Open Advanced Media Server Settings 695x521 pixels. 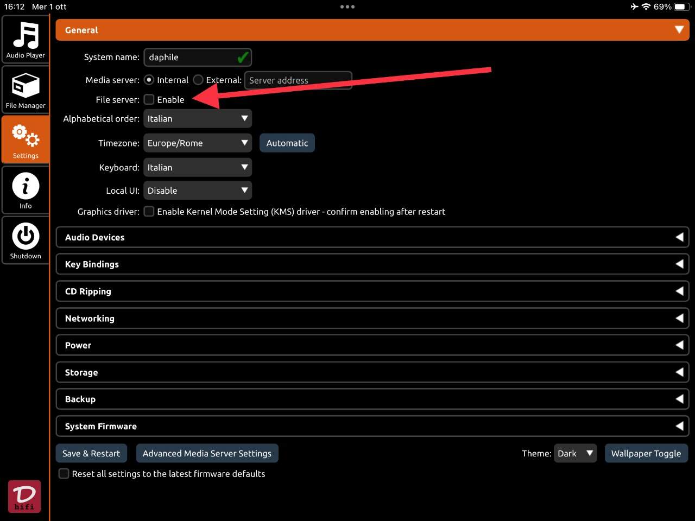click(x=207, y=453)
